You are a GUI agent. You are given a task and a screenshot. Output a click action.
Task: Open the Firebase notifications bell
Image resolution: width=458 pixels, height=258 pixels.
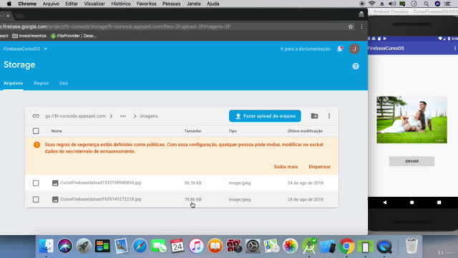340,49
